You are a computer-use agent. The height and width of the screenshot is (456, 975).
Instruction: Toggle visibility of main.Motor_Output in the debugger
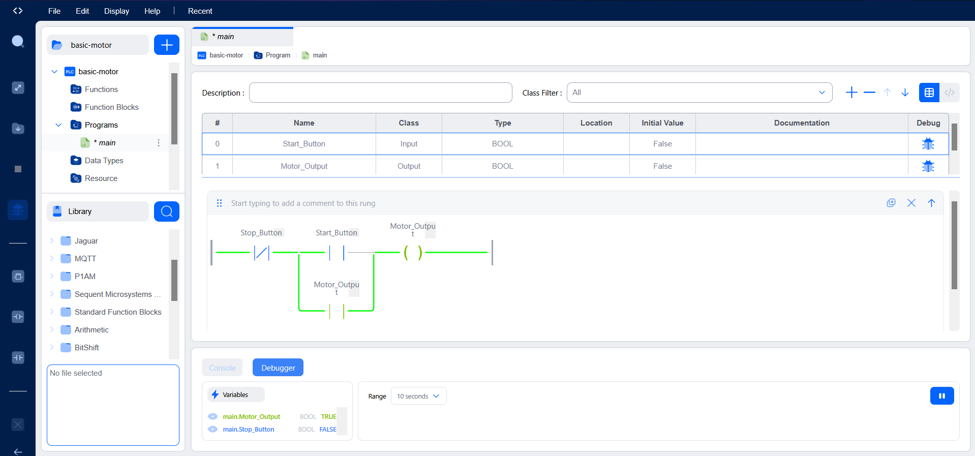click(x=212, y=416)
